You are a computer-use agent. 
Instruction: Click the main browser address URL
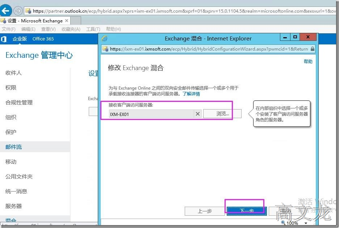pos(184,11)
